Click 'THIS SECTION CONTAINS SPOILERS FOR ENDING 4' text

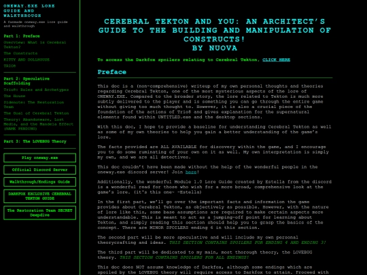[x=247, y=242]
